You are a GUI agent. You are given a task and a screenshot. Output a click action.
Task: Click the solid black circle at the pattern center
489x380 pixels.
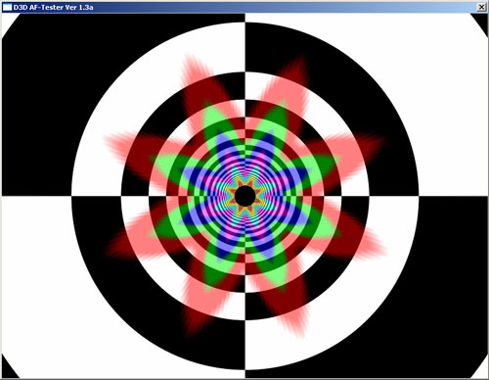tap(245, 196)
